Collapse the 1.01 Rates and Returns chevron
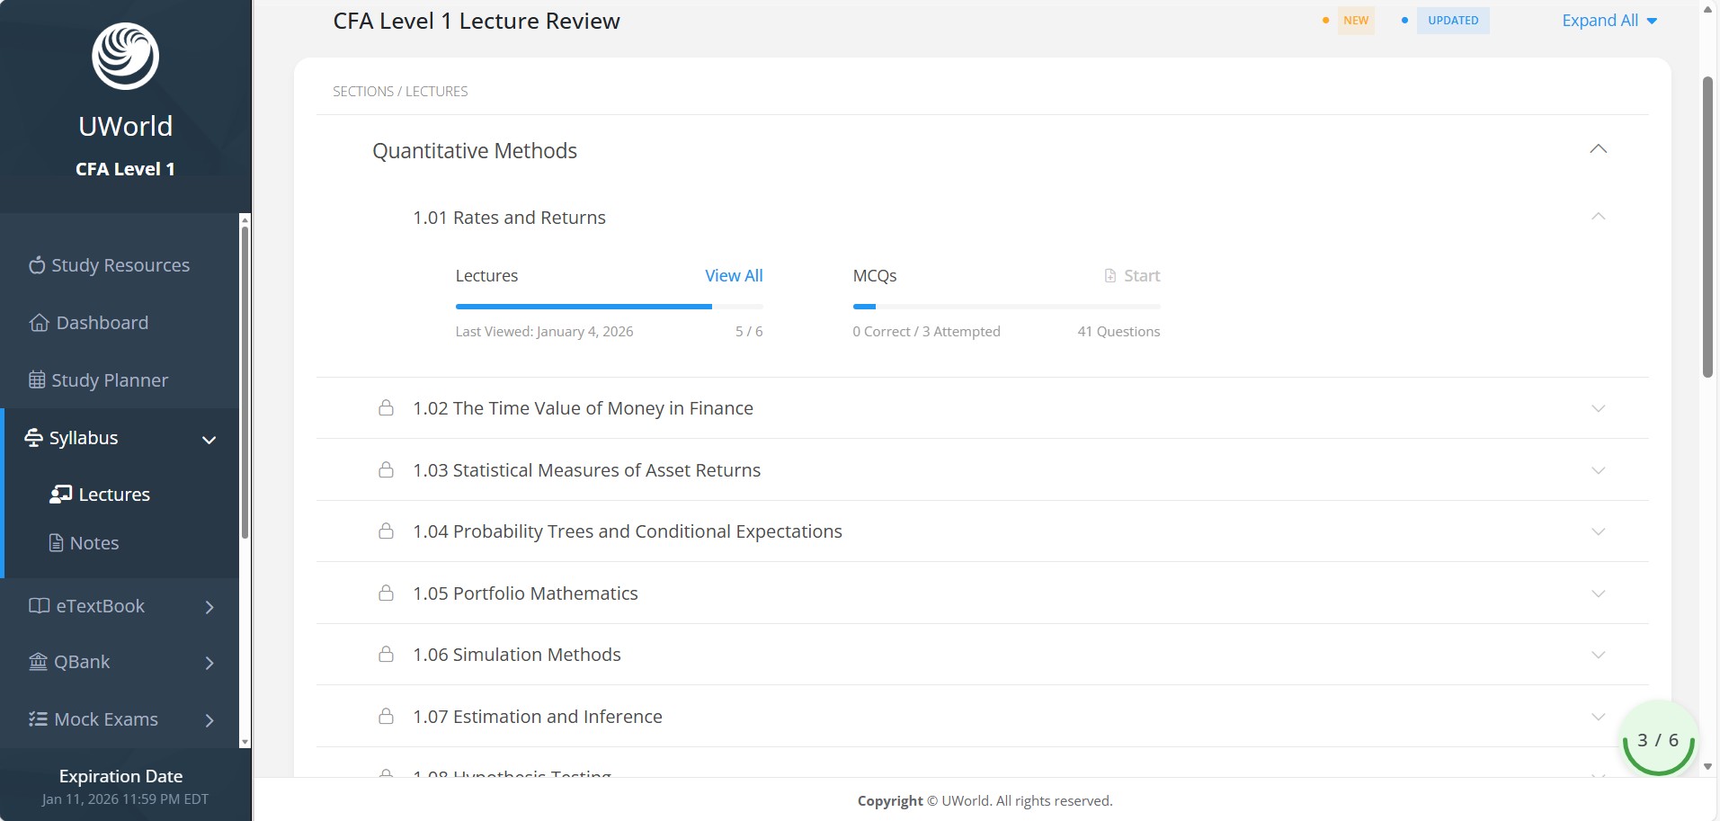 coord(1598,217)
